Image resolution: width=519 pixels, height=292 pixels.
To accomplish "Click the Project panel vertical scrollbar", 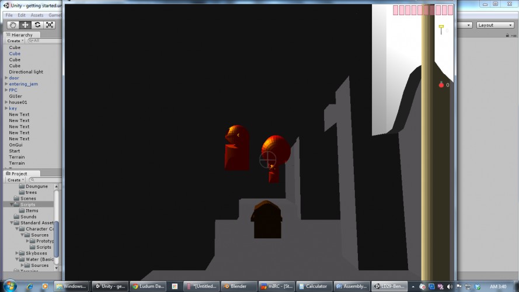I will (x=56, y=228).
